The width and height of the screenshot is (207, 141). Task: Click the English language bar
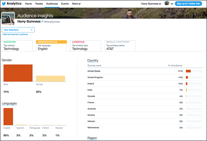(x=8, y=117)
